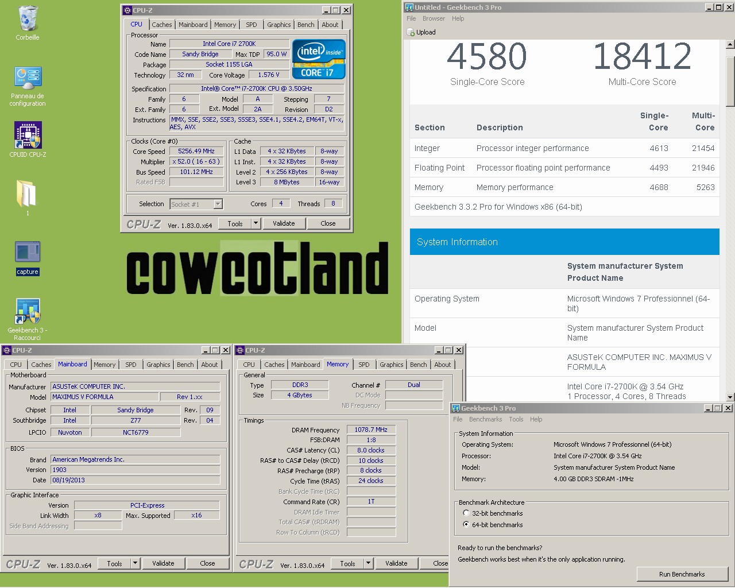Click Geekbench results scrollbar up arrow
Image resolution: width=735 pixels, height=588 pixels.
pyautogui.click(x=730, y=44)
